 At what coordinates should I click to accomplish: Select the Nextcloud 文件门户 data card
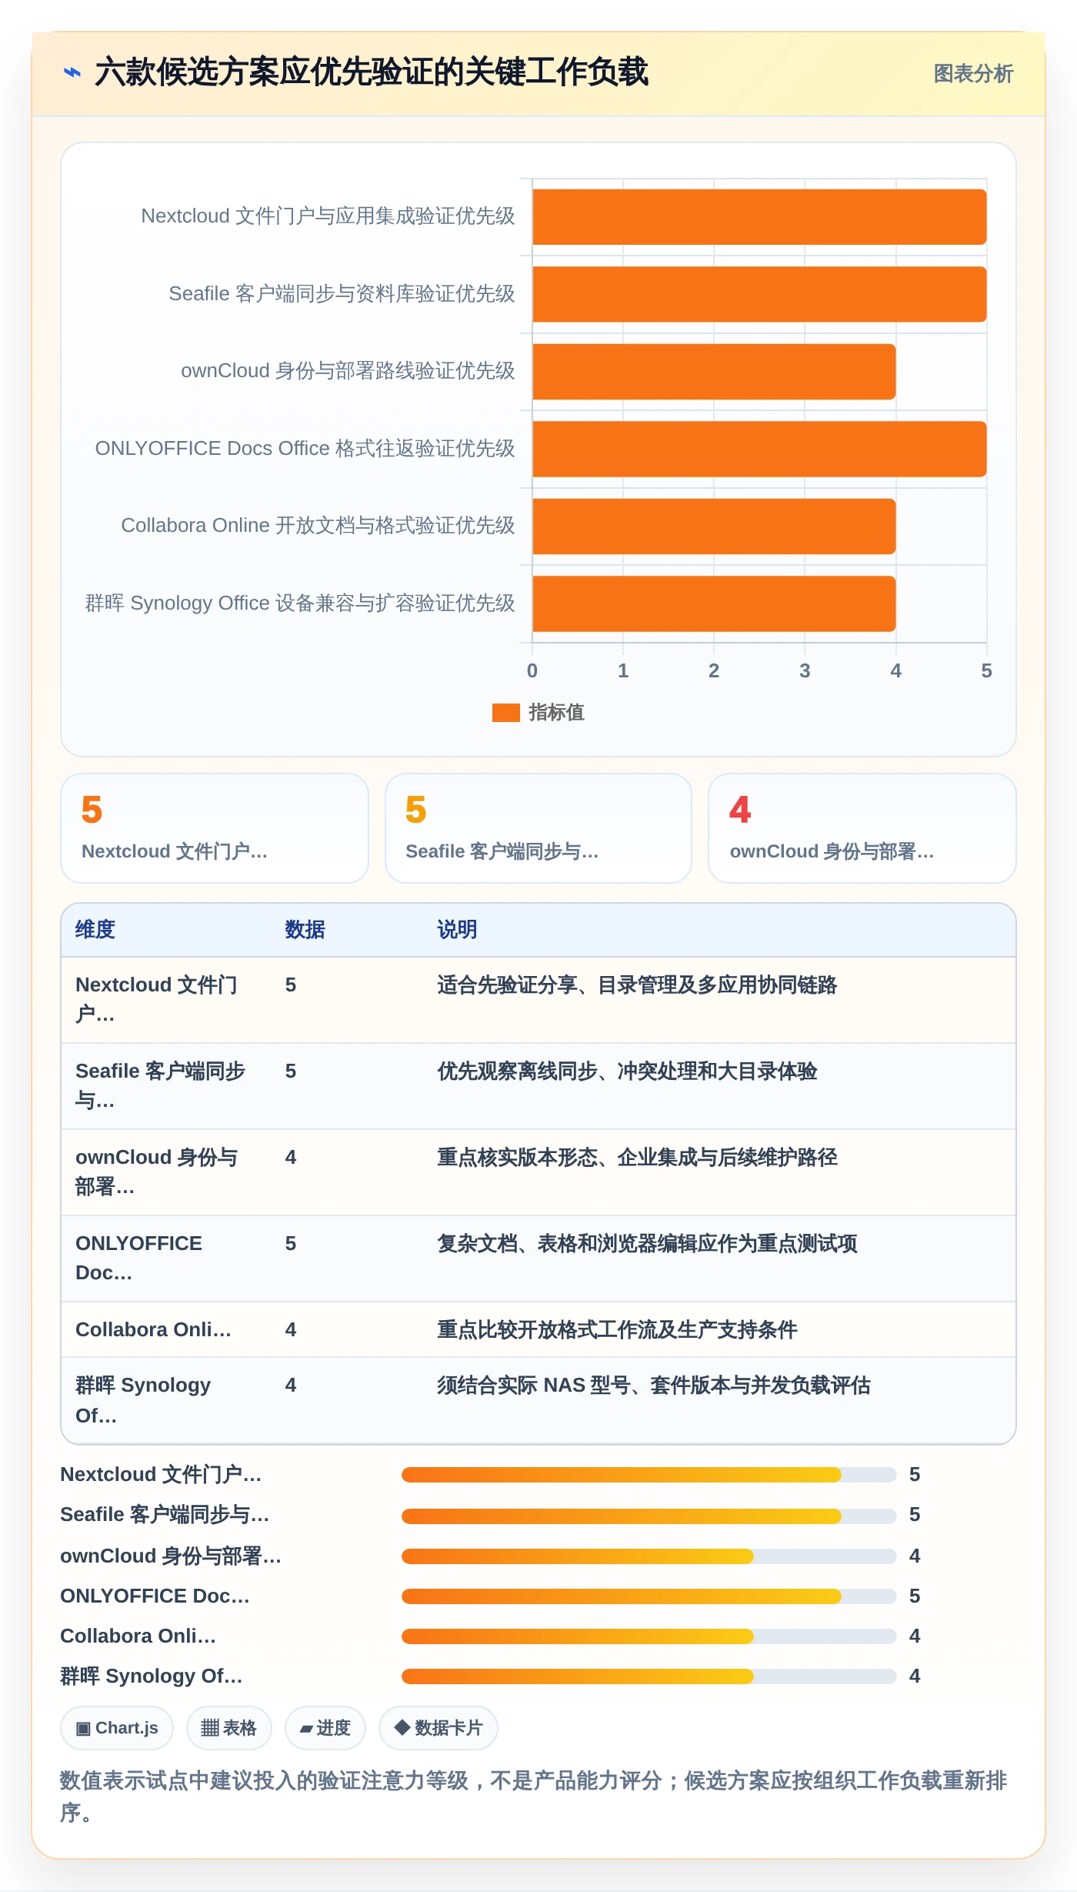click(x=215, y=828)
